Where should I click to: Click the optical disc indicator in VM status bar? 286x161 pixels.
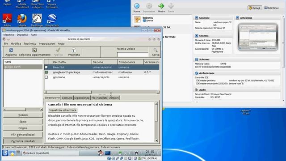[113, 158]
